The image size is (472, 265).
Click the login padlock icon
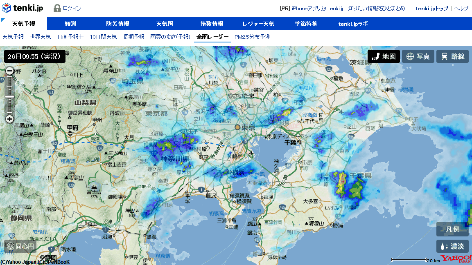[x=56, y=7]
